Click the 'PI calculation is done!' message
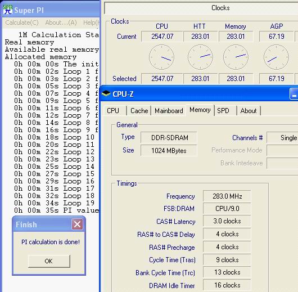The height and width of the screenshot is (292, 298). (51, 242)
